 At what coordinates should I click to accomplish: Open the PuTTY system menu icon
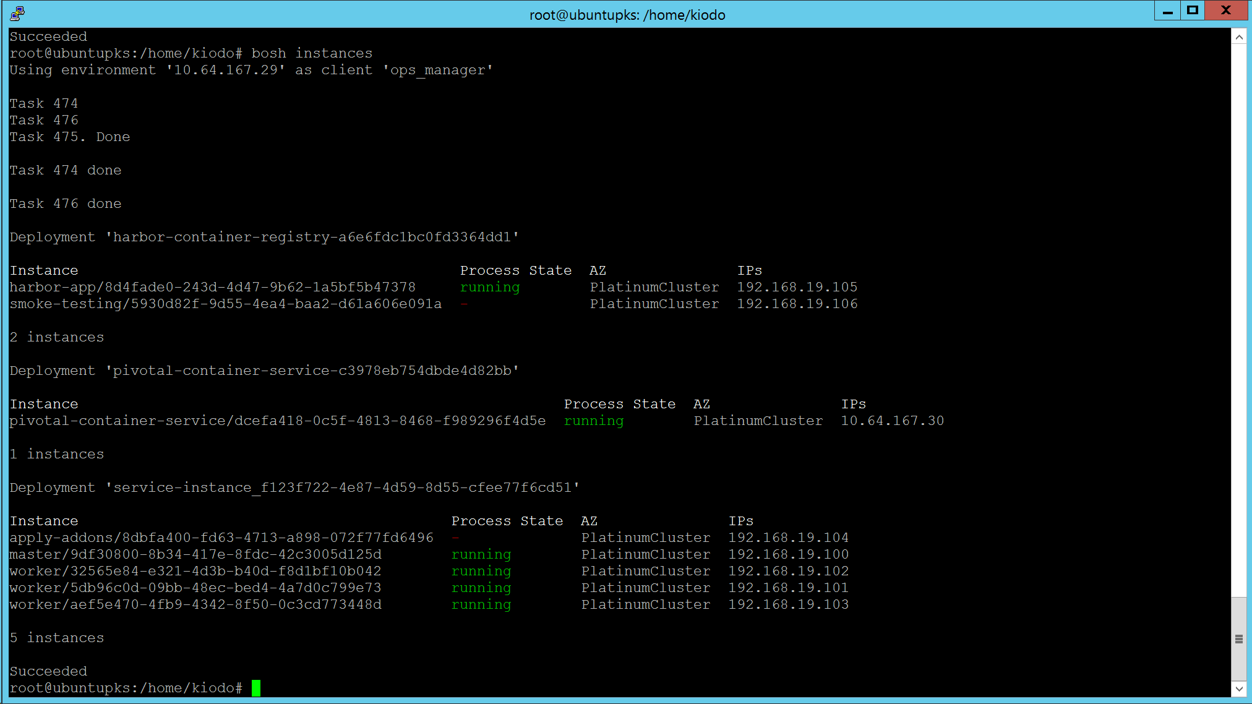click(17, 14)
